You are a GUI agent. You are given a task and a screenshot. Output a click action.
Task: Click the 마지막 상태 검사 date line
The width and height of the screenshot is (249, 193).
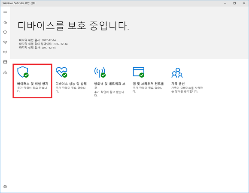click(x=37, y=48)
